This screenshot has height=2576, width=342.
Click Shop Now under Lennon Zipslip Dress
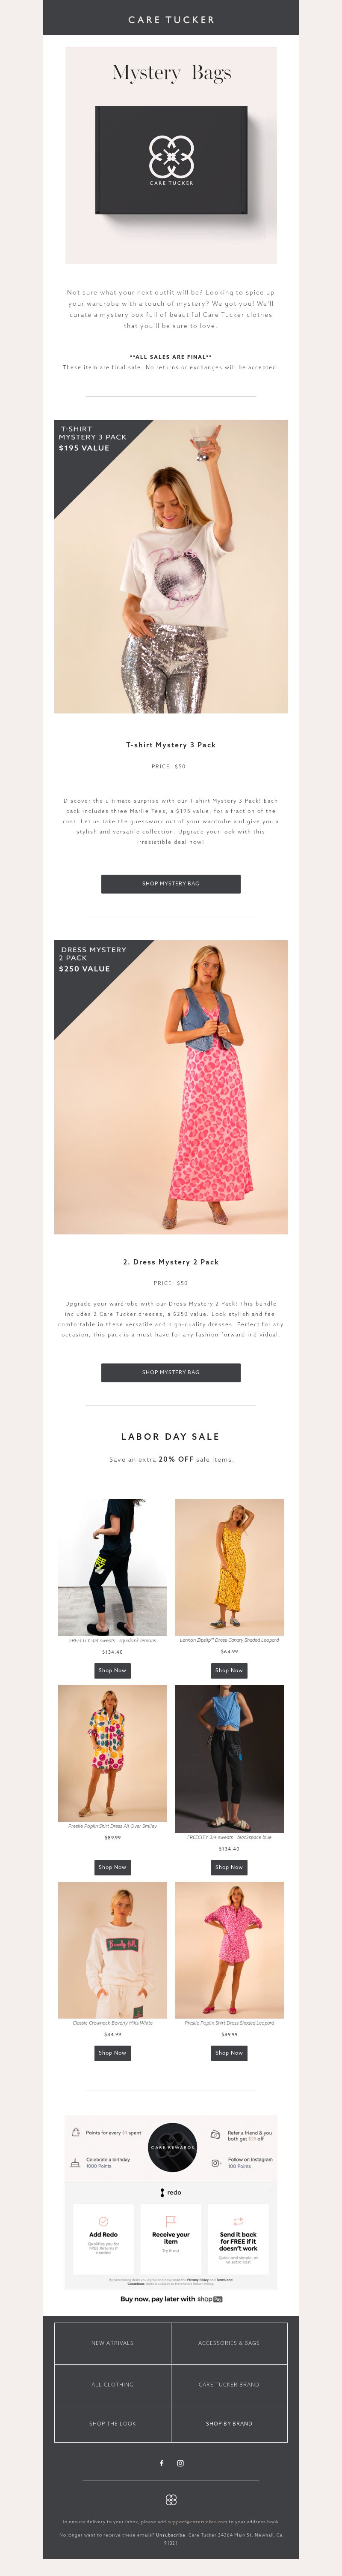(229, 1670)
